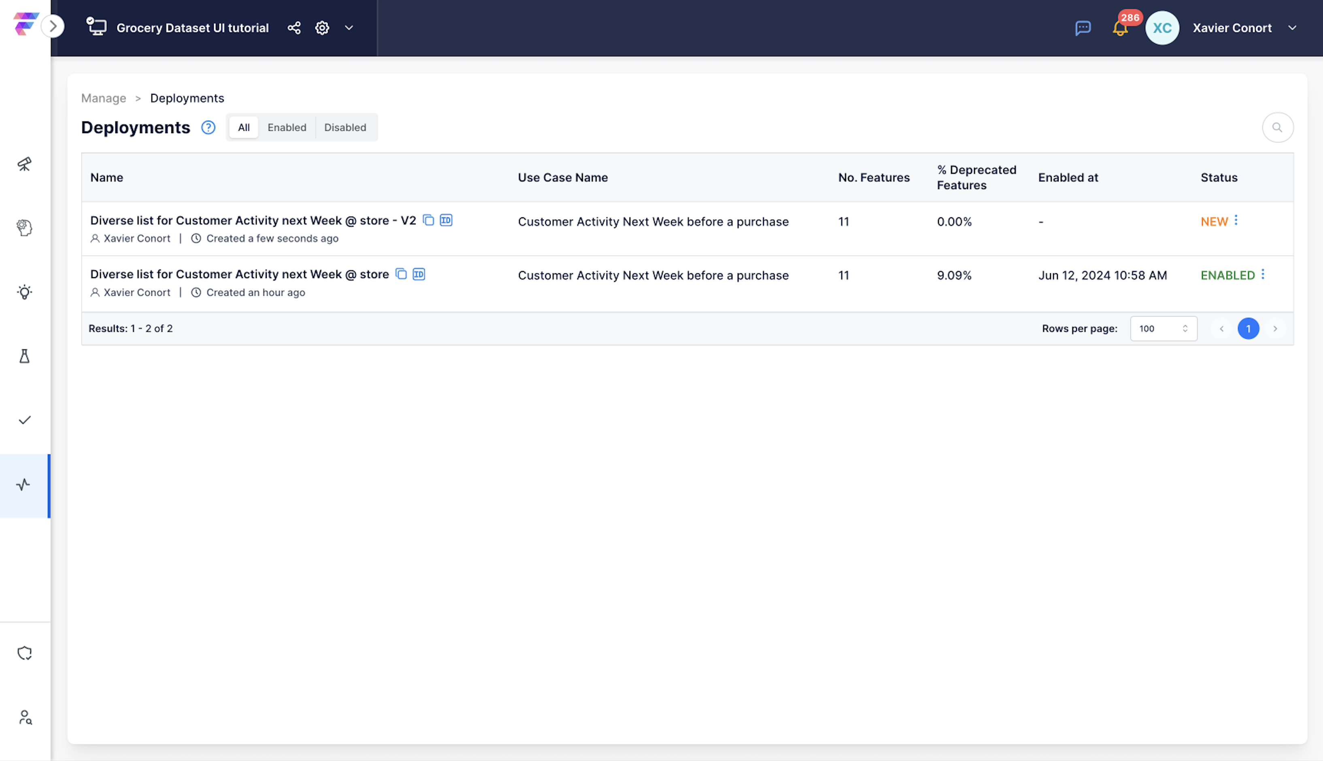Open the chat messages icon

pos(1083,28)
